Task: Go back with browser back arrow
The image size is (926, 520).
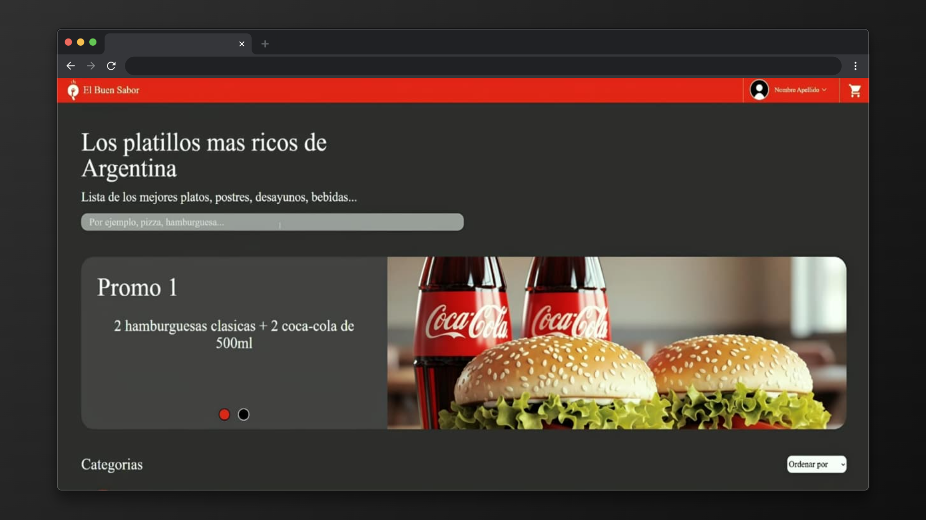Action: [x=70, y=66]
